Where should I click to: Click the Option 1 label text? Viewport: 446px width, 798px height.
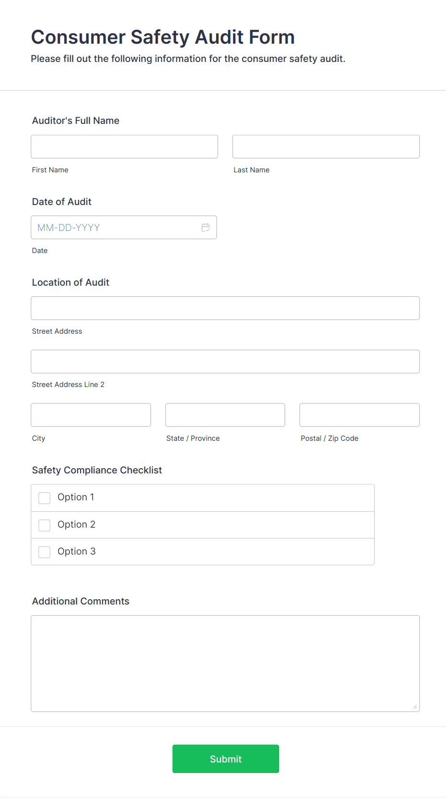76,497
